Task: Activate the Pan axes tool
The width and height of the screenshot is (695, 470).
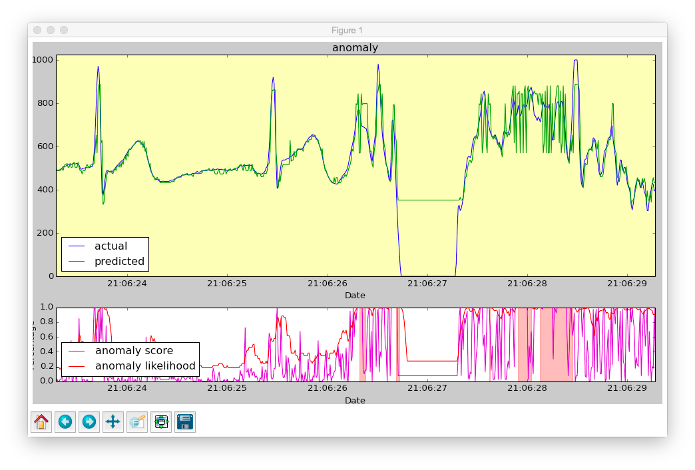Action: click(x=113, y=421)
